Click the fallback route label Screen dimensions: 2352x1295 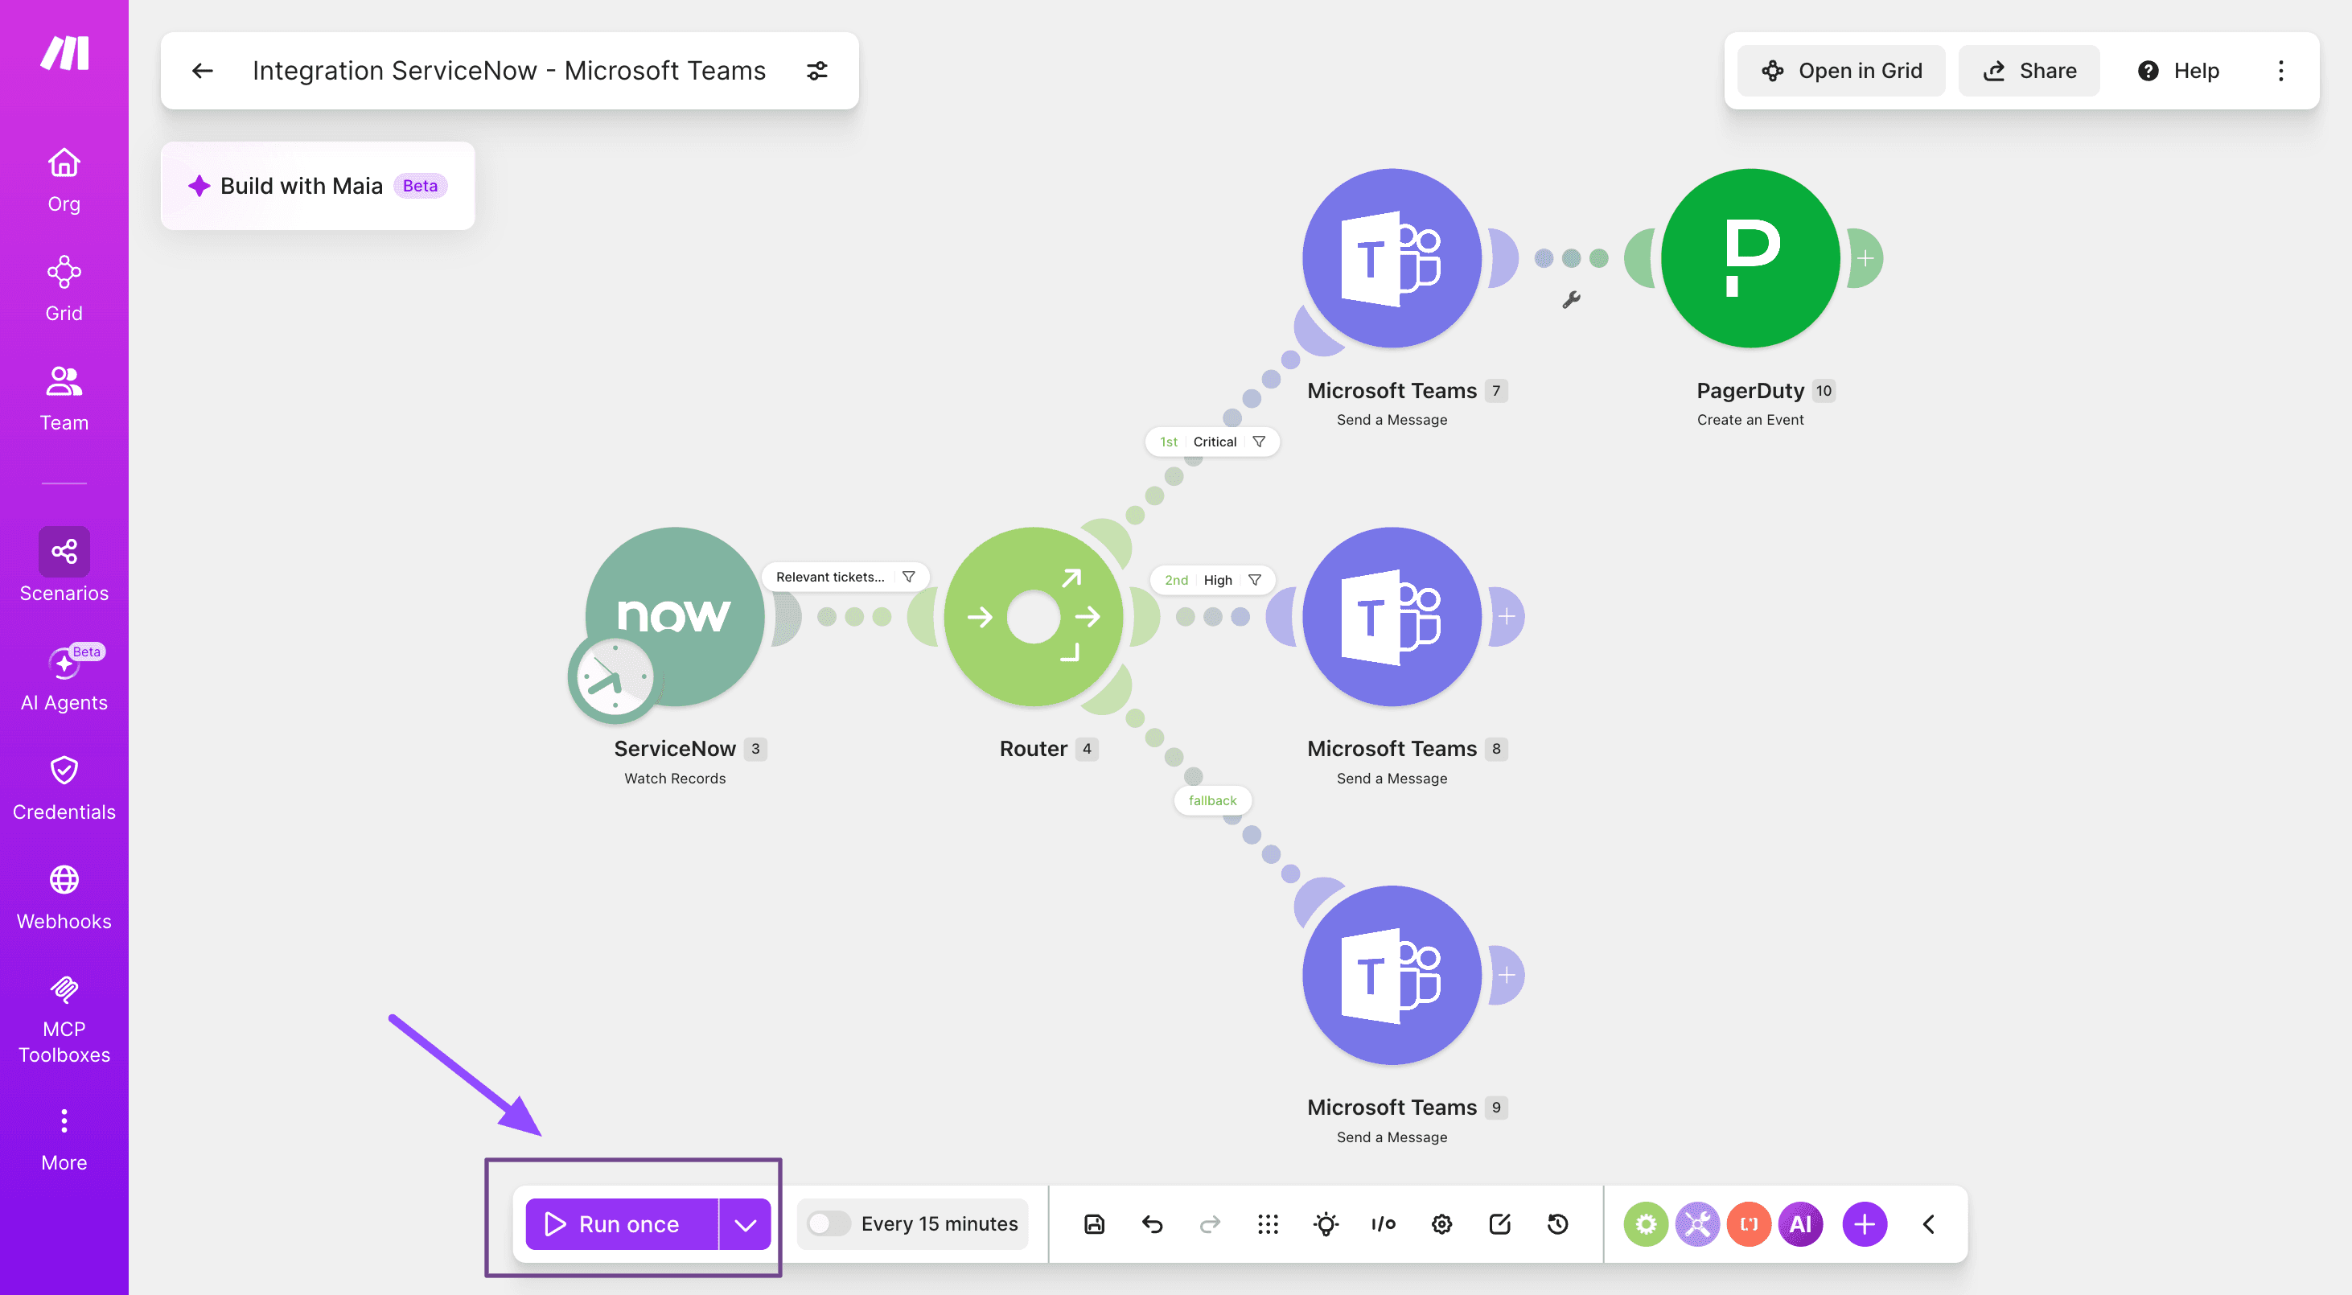pos(1212,800)
